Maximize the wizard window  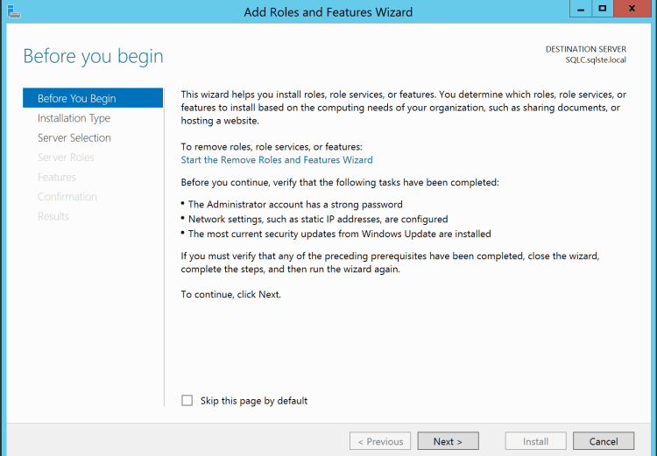click(603, 9)
